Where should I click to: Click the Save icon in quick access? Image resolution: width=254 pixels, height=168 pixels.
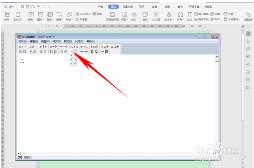(22, 7)
